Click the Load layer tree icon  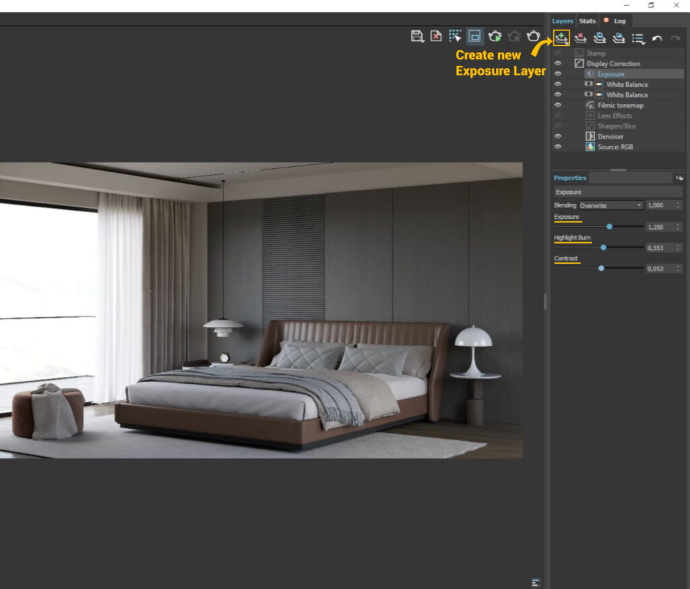(619, 38)
